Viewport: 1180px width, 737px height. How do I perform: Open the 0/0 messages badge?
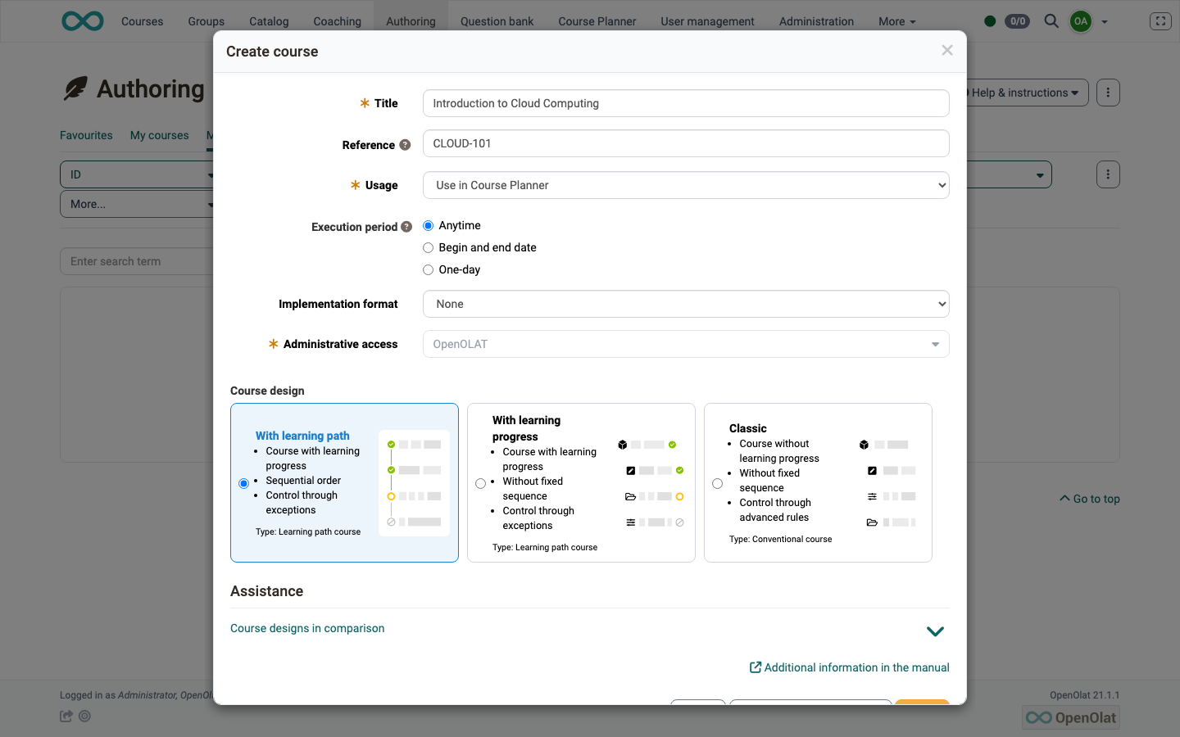click(x=1018, y=21)
